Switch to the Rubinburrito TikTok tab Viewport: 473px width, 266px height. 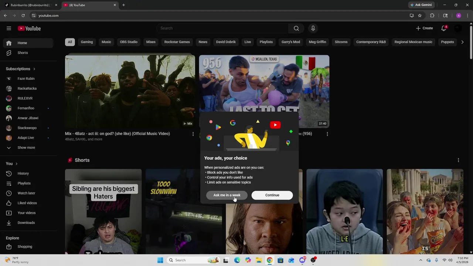[30, 5]
